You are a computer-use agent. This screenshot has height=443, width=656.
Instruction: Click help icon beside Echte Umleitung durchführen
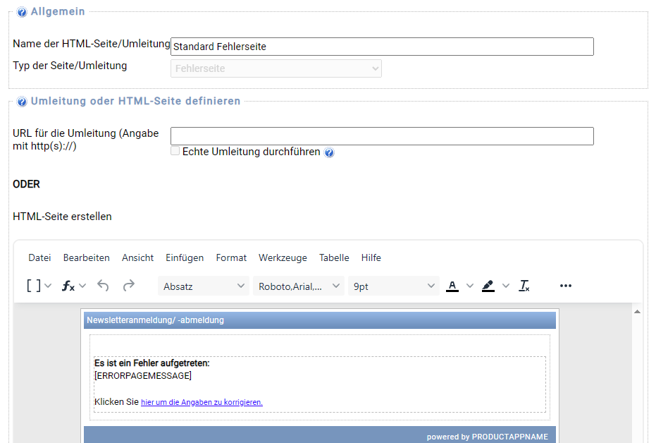(x=329, y=152)
